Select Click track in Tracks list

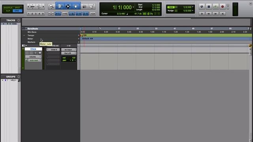coord(14,24)
